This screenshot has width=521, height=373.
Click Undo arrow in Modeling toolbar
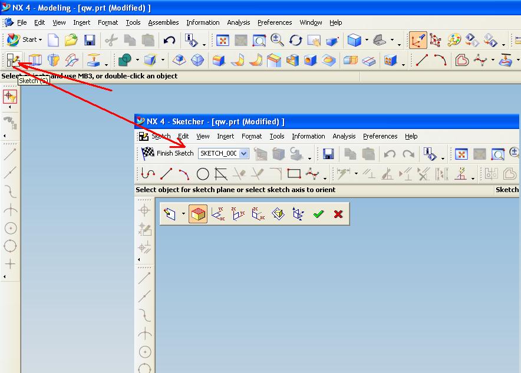point(170,40)
